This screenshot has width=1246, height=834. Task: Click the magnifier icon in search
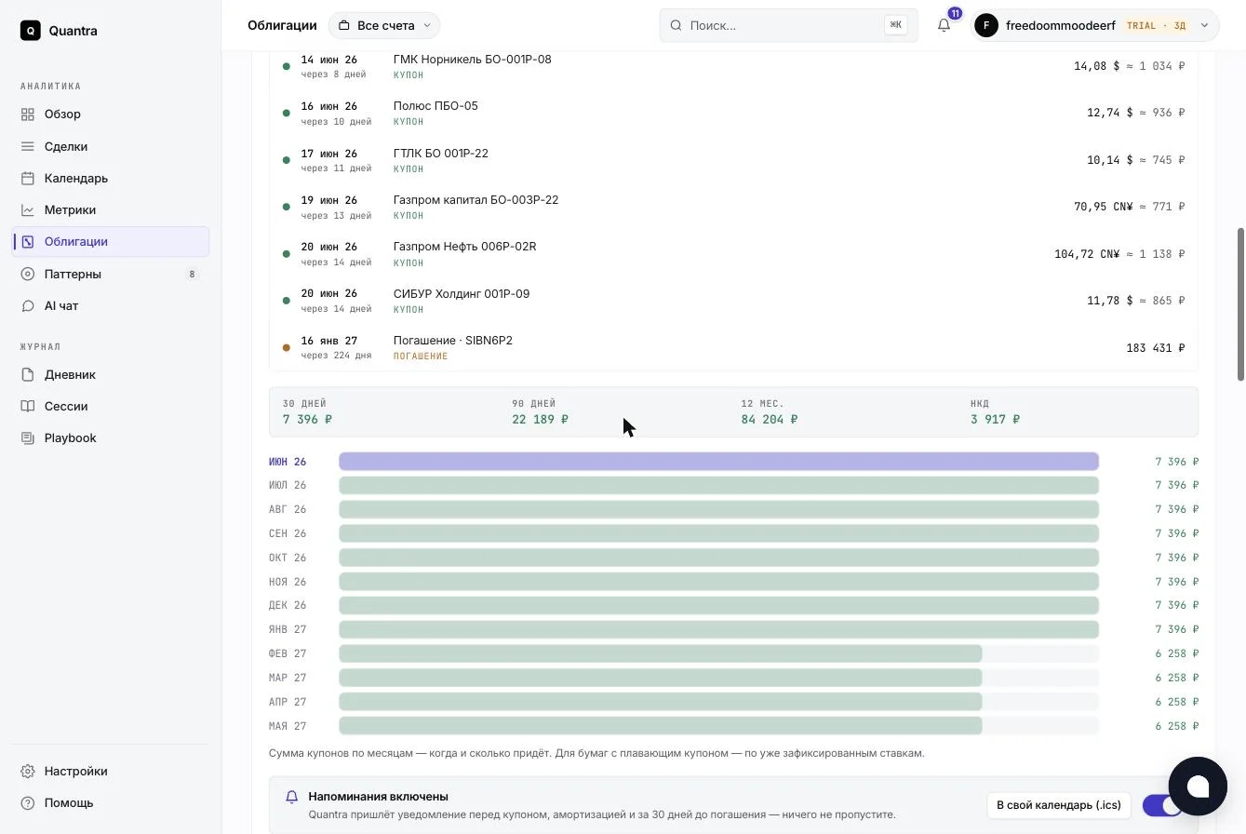677,25
